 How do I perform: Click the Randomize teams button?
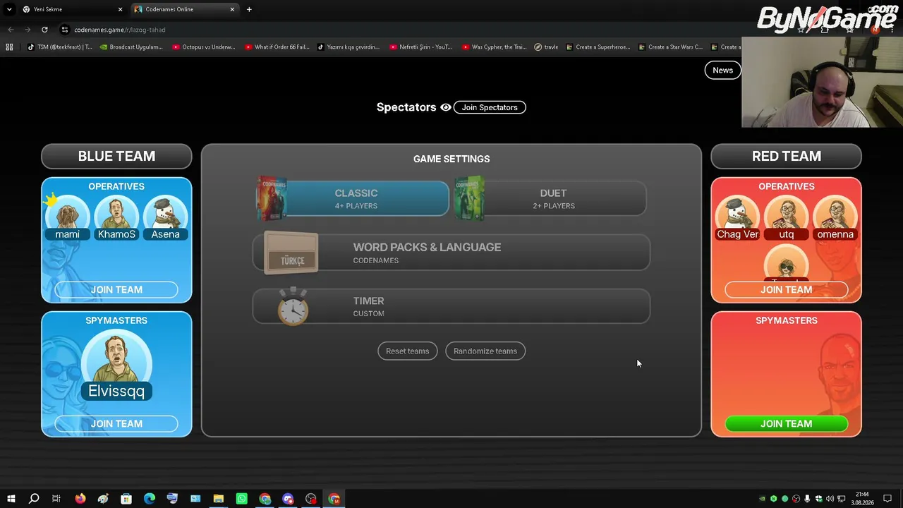click(485, 351)
